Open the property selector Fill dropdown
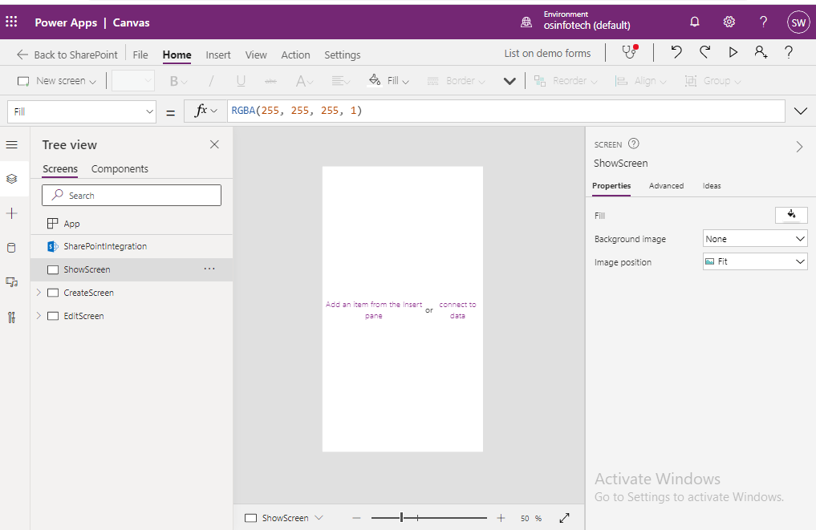Viewport: 816px width, 530px height. [x=82, y=111]
